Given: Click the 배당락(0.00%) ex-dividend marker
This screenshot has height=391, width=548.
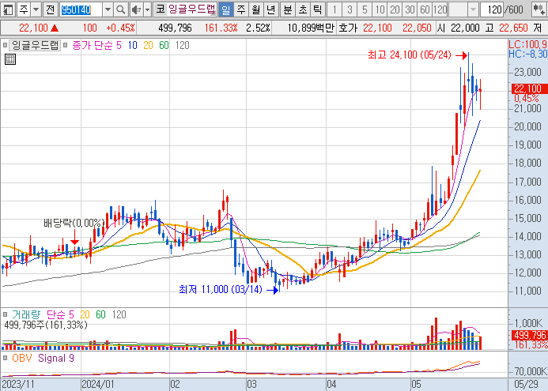Looking at the screenshot, I should point(74,223).
